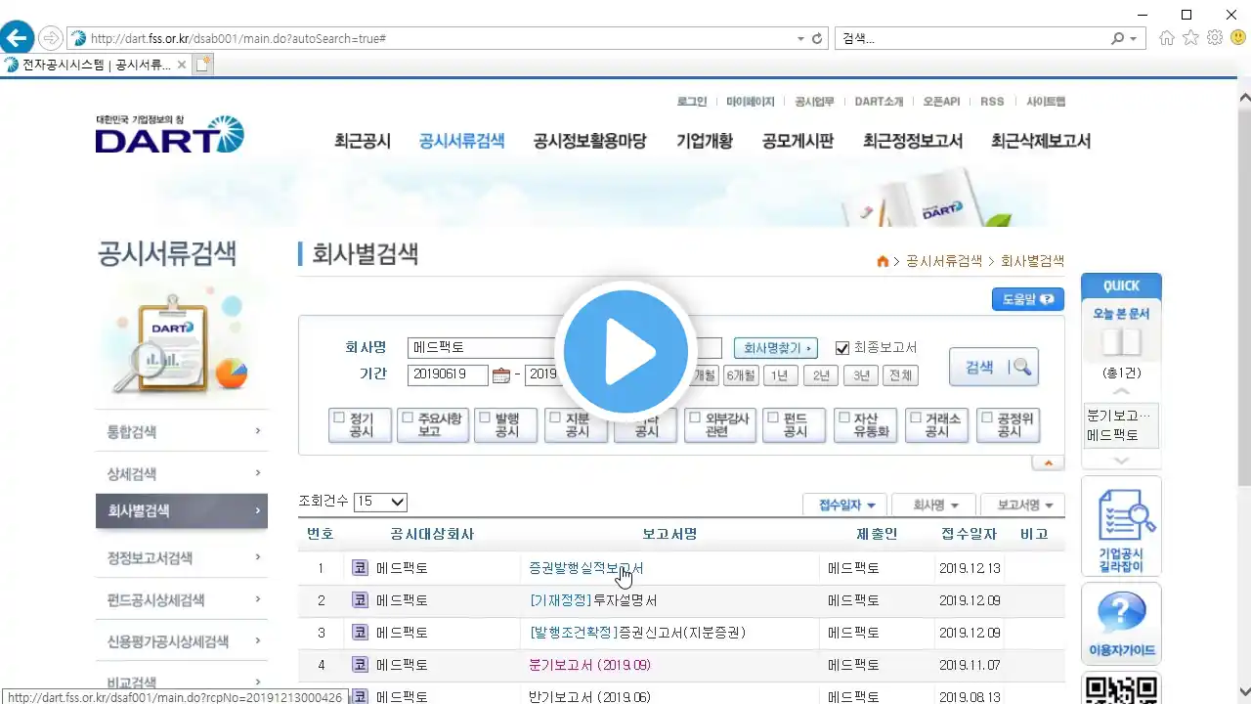
Task: Close the 전자공시시스템 tab
Action: click(x=182, y=65)
